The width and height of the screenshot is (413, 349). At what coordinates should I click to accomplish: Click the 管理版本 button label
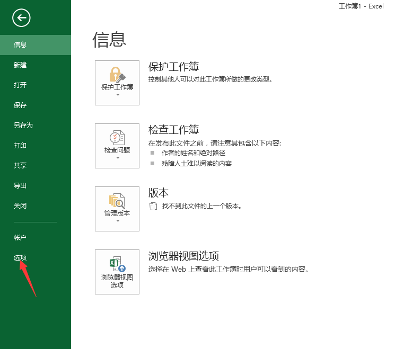pyautogui.click(x=117, y=213)
